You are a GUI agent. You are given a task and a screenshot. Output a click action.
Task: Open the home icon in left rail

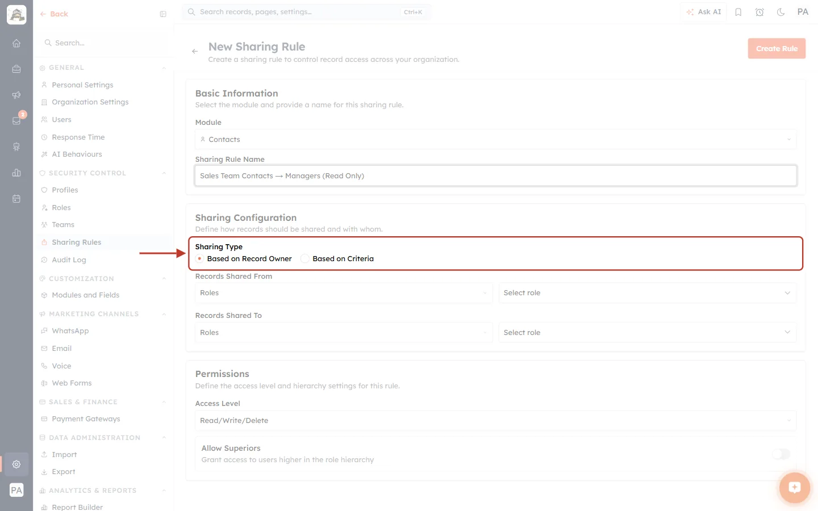[16, 43]
